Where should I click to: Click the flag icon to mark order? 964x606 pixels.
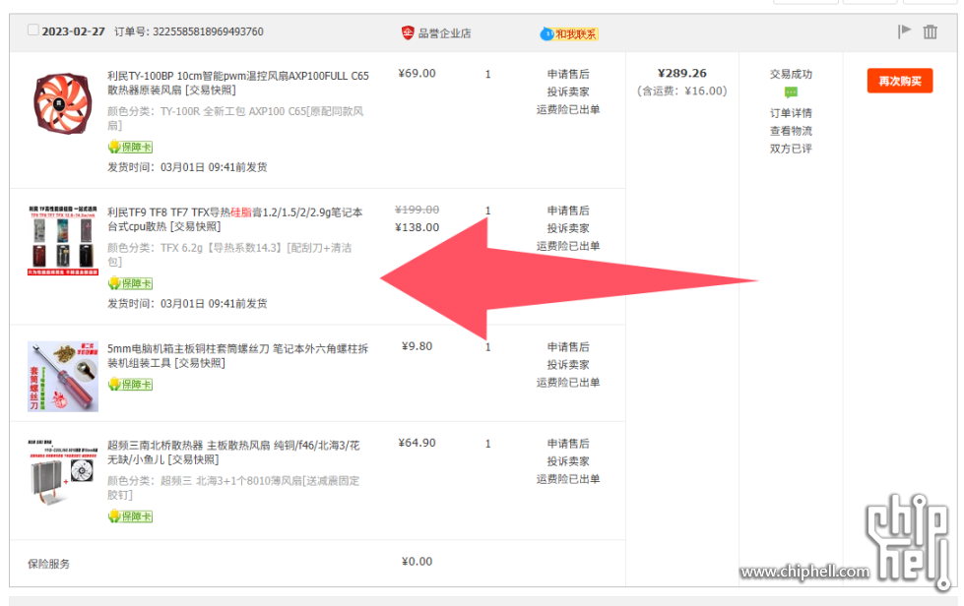point(904,31)
